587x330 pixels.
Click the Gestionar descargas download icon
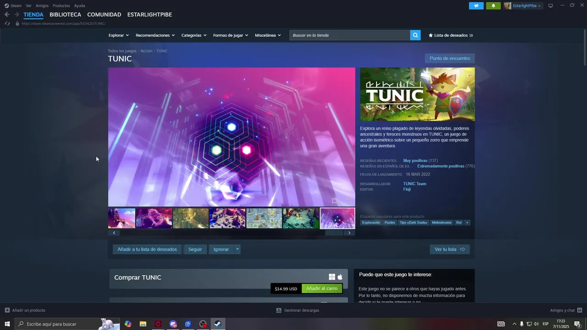click(278, 310)
